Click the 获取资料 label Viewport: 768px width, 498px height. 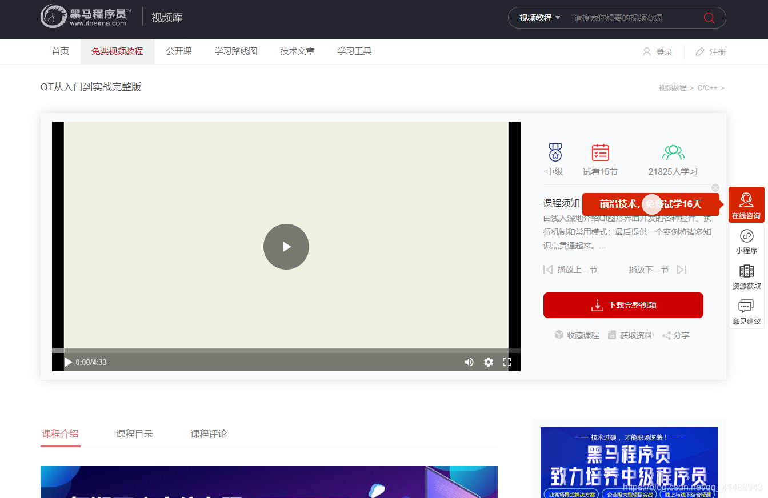pyautogui.click(x=636, y=335)
